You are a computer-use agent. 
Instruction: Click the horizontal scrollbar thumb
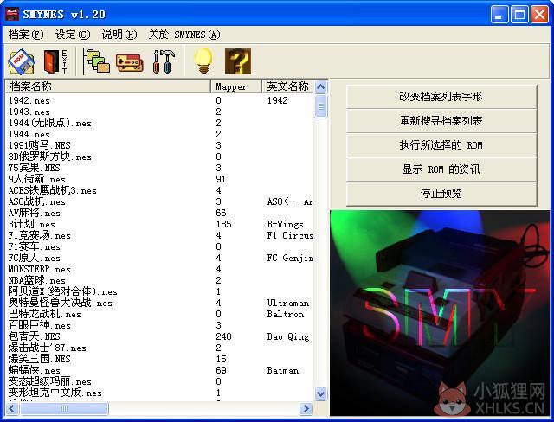(64, 408)
